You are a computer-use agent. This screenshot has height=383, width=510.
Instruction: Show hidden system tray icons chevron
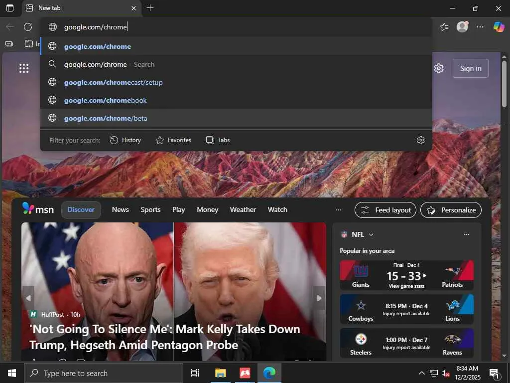pyautogui.click(x=421, y=373)
